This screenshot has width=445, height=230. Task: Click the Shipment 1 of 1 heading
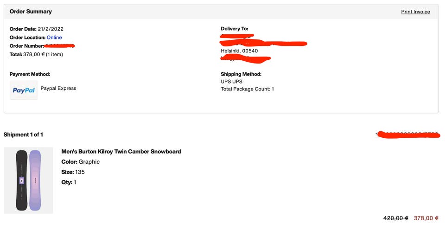point(23,134)
